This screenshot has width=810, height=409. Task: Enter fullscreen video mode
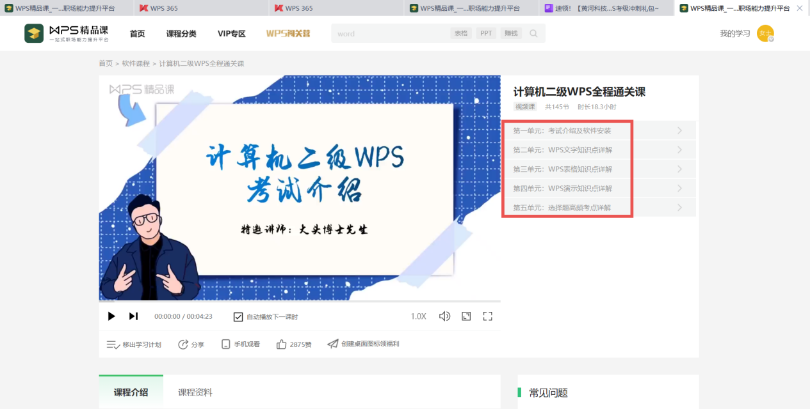coord(487,316)
